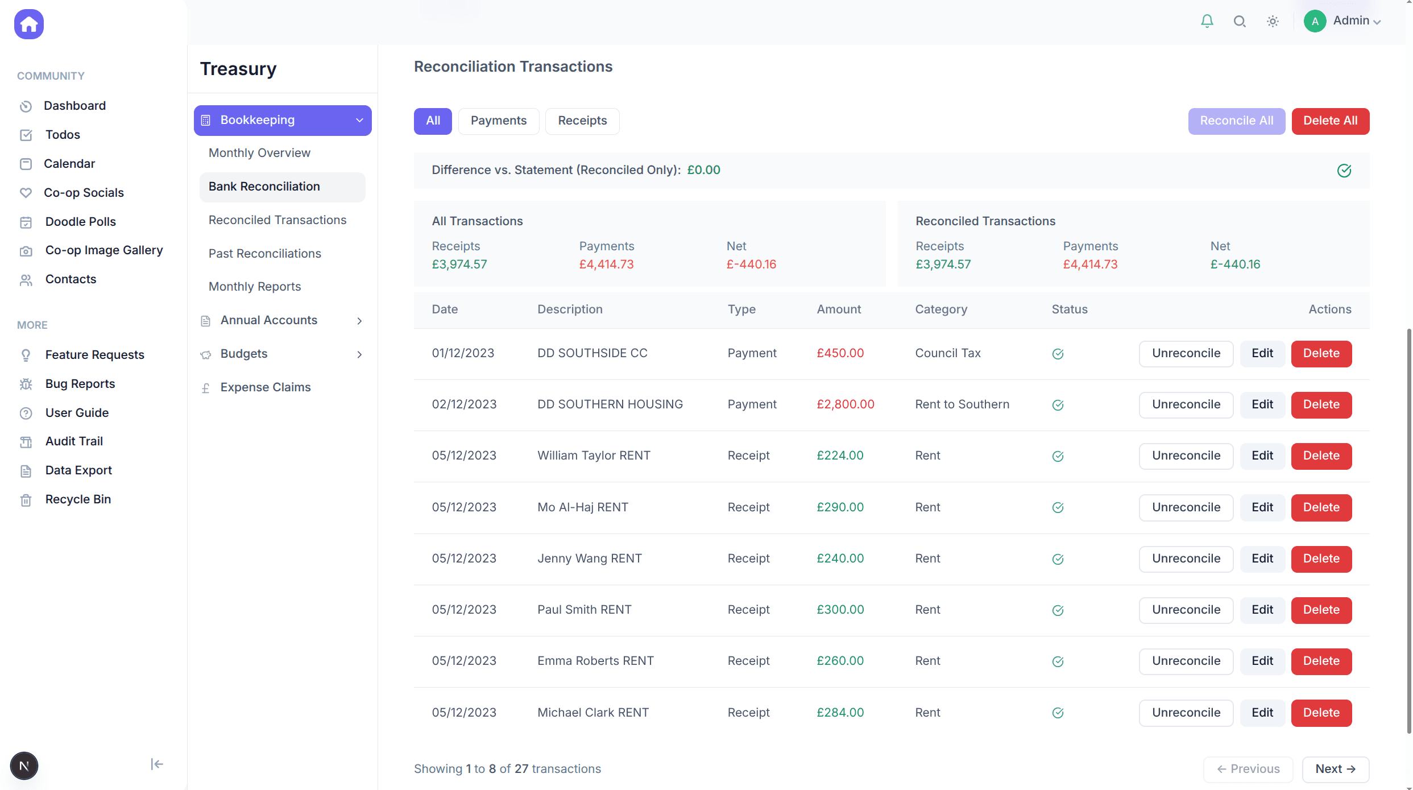Open the Co-op Image Gallery camera icon

point(26,250)
